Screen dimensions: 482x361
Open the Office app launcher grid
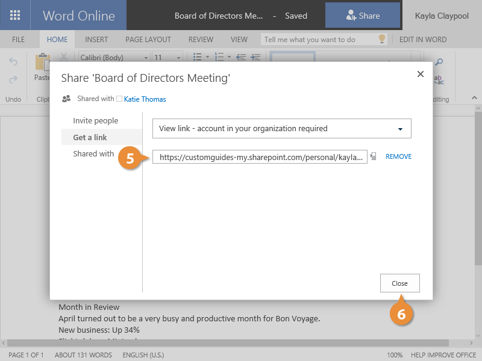[x=15, y=16]
